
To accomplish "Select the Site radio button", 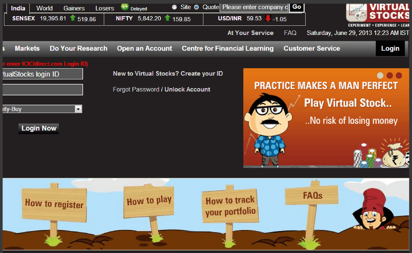I will (174, 7).
